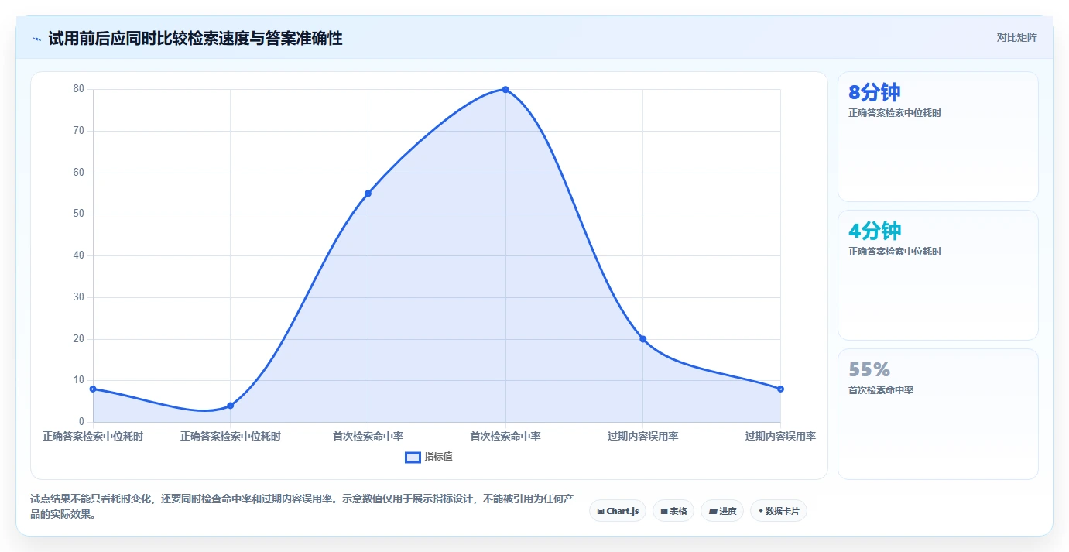
Task: Click the y-axis label 50
Action: (x=79, y=214)
